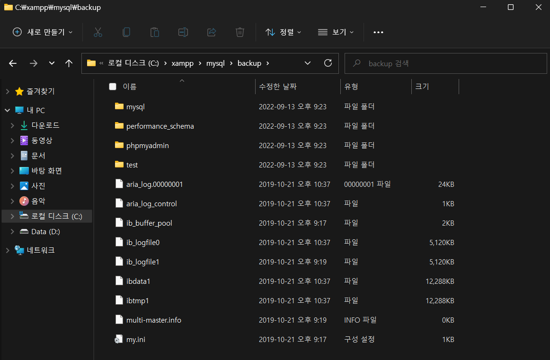Image resolution: width=550 pixels, height=360 pixels.
Task: Select the ib_logfile1 file name
Action: [143, 262]
